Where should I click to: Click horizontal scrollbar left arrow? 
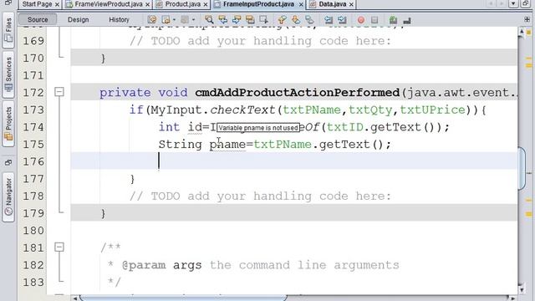coord(75,298)
